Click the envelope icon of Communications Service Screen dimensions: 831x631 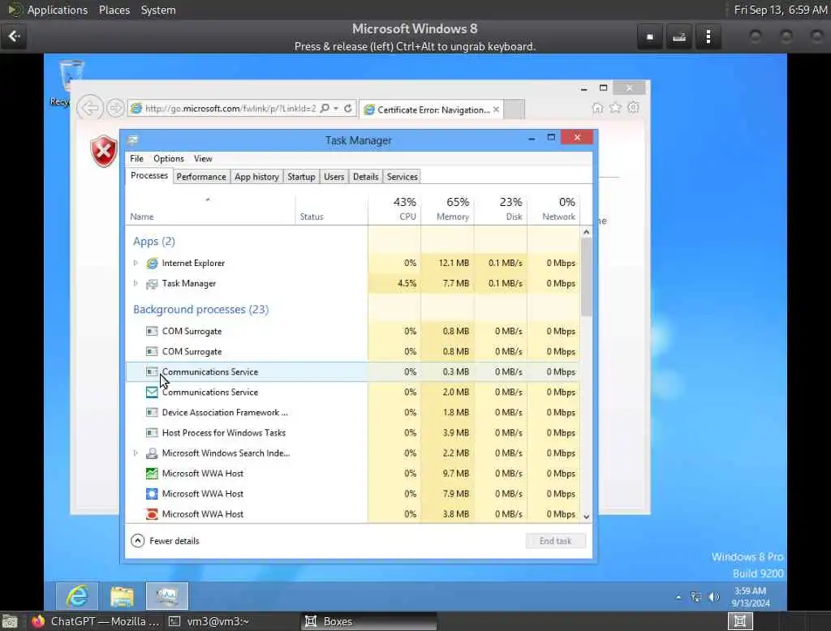click(152, 393)
